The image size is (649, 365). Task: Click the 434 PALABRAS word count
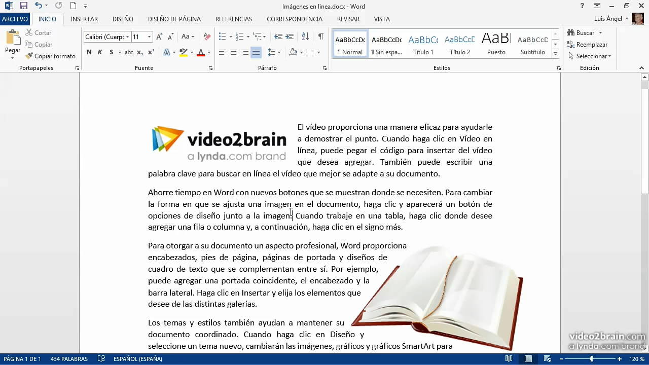(x=69, y=359)
